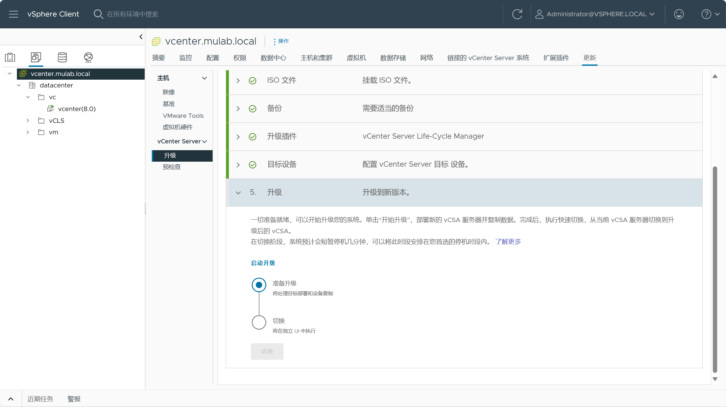Expand the bottom recent tasks panel
726x407 pixels.
pyautogui.click(x=11, y=399)
